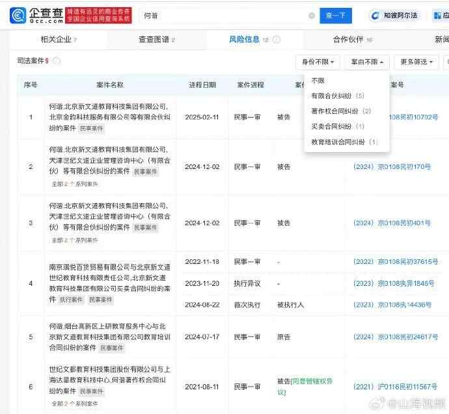Screen dimensions: 449x414
Task: Select 买卖合同纠纷 (1) option
Action: pyautogui.click(x=337, y=126)
